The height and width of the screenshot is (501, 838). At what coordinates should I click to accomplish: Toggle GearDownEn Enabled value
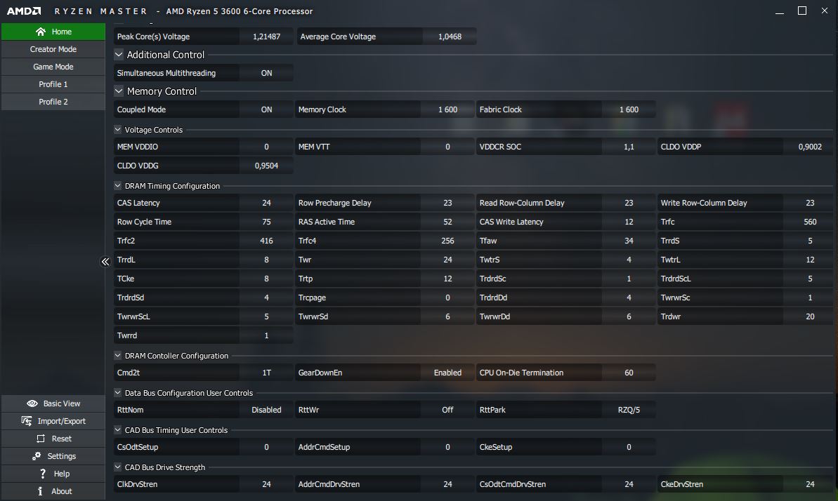point(447,373)
